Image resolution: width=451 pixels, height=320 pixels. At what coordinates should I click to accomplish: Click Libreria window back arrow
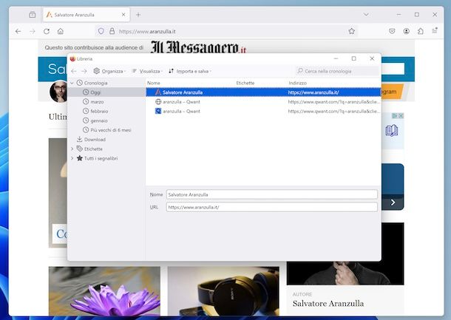pyautogui.click(x=74, y=71)
